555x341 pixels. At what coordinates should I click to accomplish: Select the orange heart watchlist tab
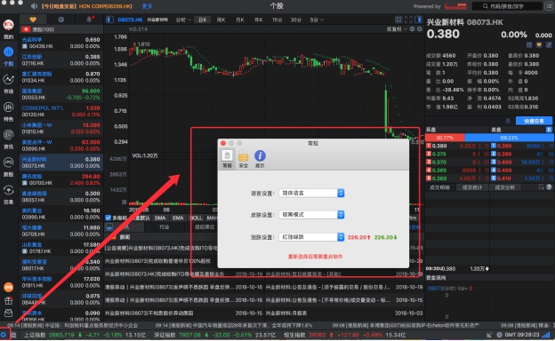pos(33,20)
